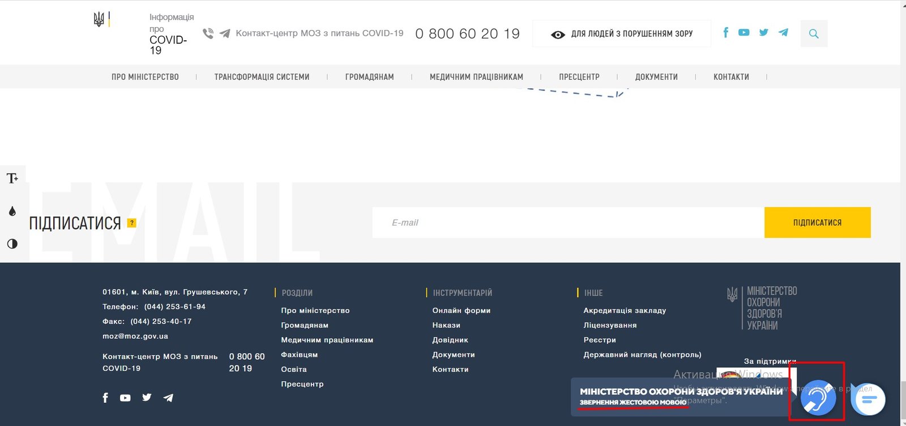Open footer link Онлайн форми

[x=461, y=310]
